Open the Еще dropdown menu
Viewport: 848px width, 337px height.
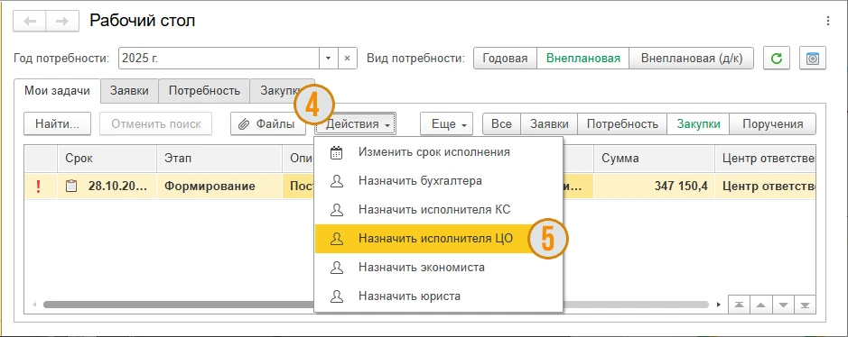(446, 124)
